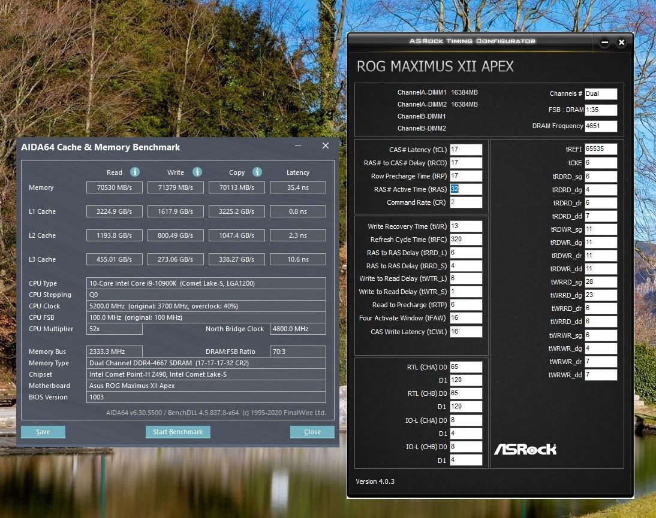This screenshot has height=518, width=656.
Task: Click the CPU Multiplier 52x field
Action: (114, 329)
